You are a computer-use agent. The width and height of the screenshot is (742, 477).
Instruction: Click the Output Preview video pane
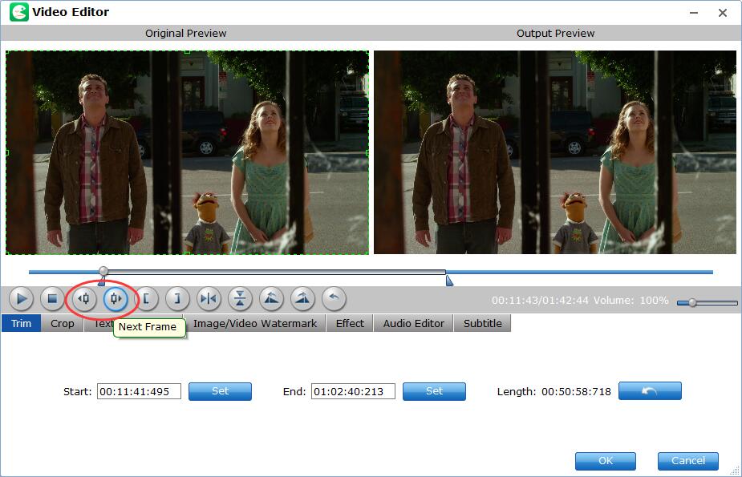tap(555, 152)
